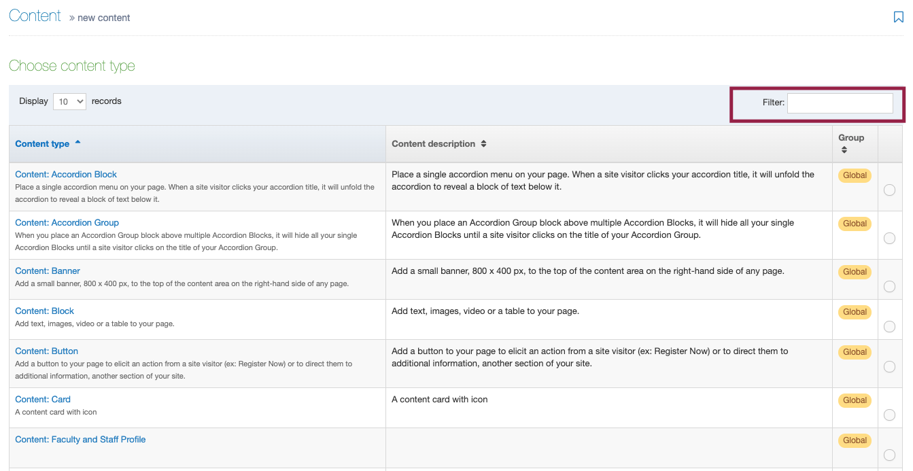Viewport: 913px width, 471px height.
Task: Click Global badge in Button row
Action: click(855, 352)
